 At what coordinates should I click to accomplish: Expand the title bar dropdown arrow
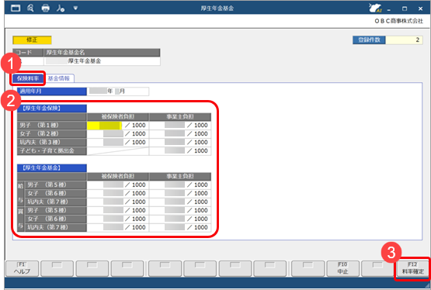click(x=75, y=9)
